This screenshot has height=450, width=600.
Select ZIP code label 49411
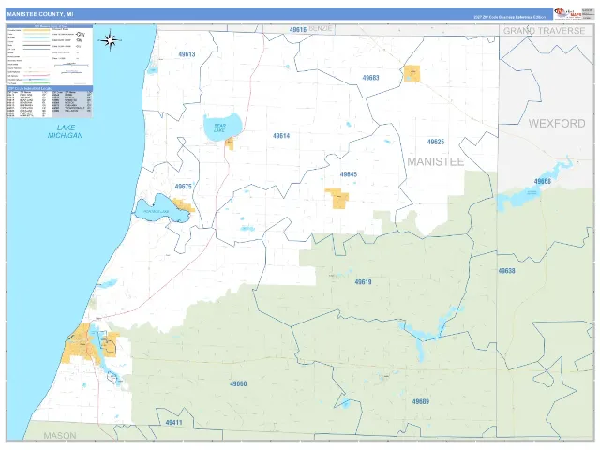pos(174,423)
